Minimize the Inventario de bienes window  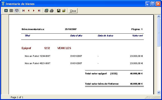[x=148, y=4]
